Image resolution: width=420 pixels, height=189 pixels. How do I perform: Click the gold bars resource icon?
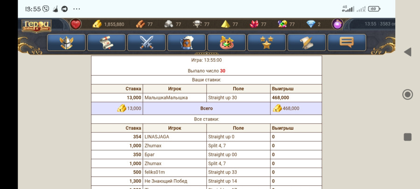pyautogui.click(x=97, y=24)
